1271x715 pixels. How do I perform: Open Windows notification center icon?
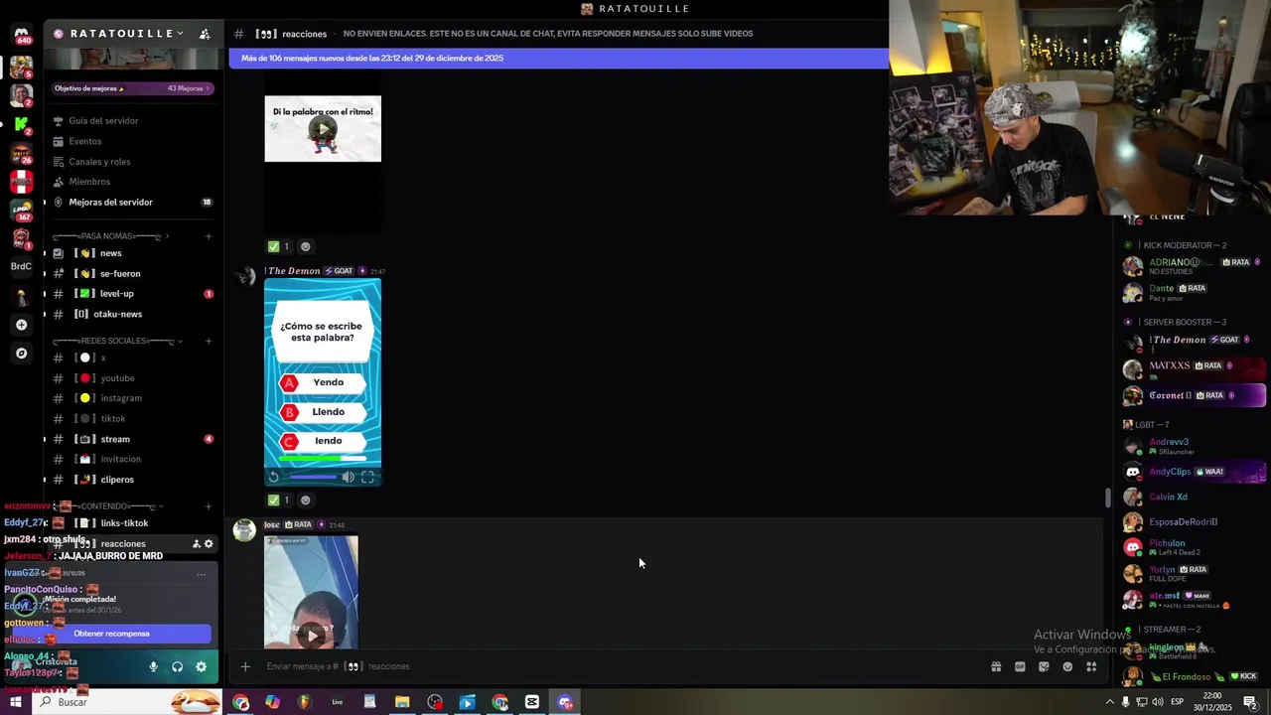click(x=1251, y=702)
